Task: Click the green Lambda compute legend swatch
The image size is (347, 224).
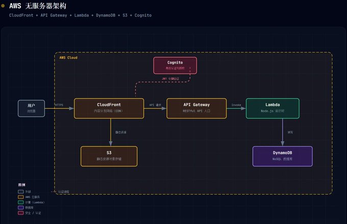Action: (21, 202)
